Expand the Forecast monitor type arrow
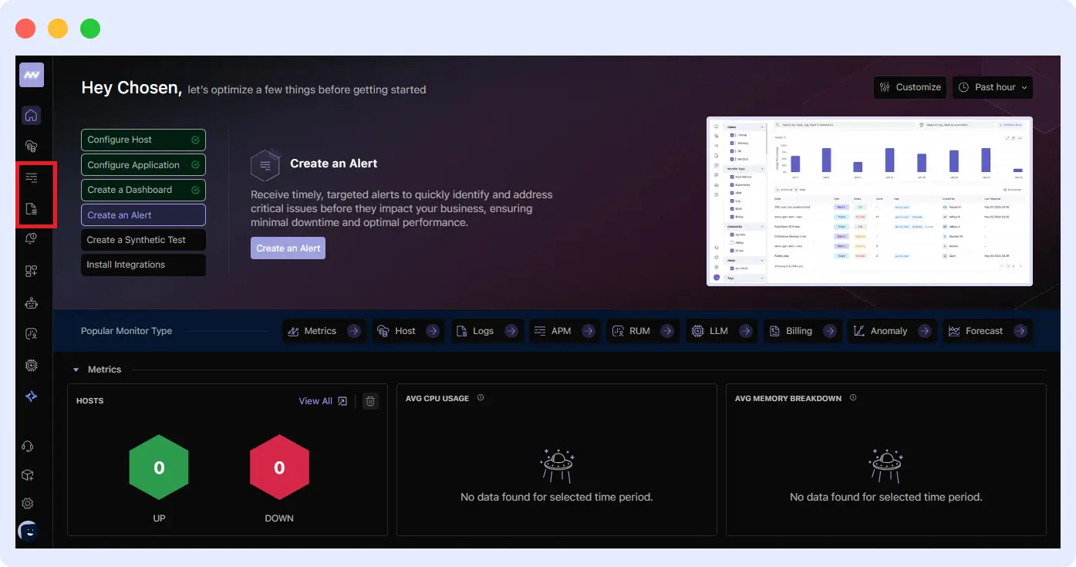This screenshot has height=567, width=1076. [1020, 330]
